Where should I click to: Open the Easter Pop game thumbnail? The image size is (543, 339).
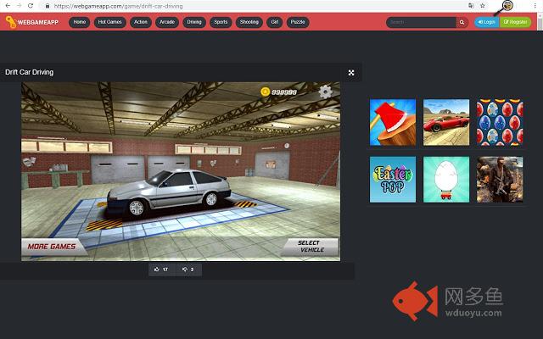pyautogui.click(x=393, y=179)
